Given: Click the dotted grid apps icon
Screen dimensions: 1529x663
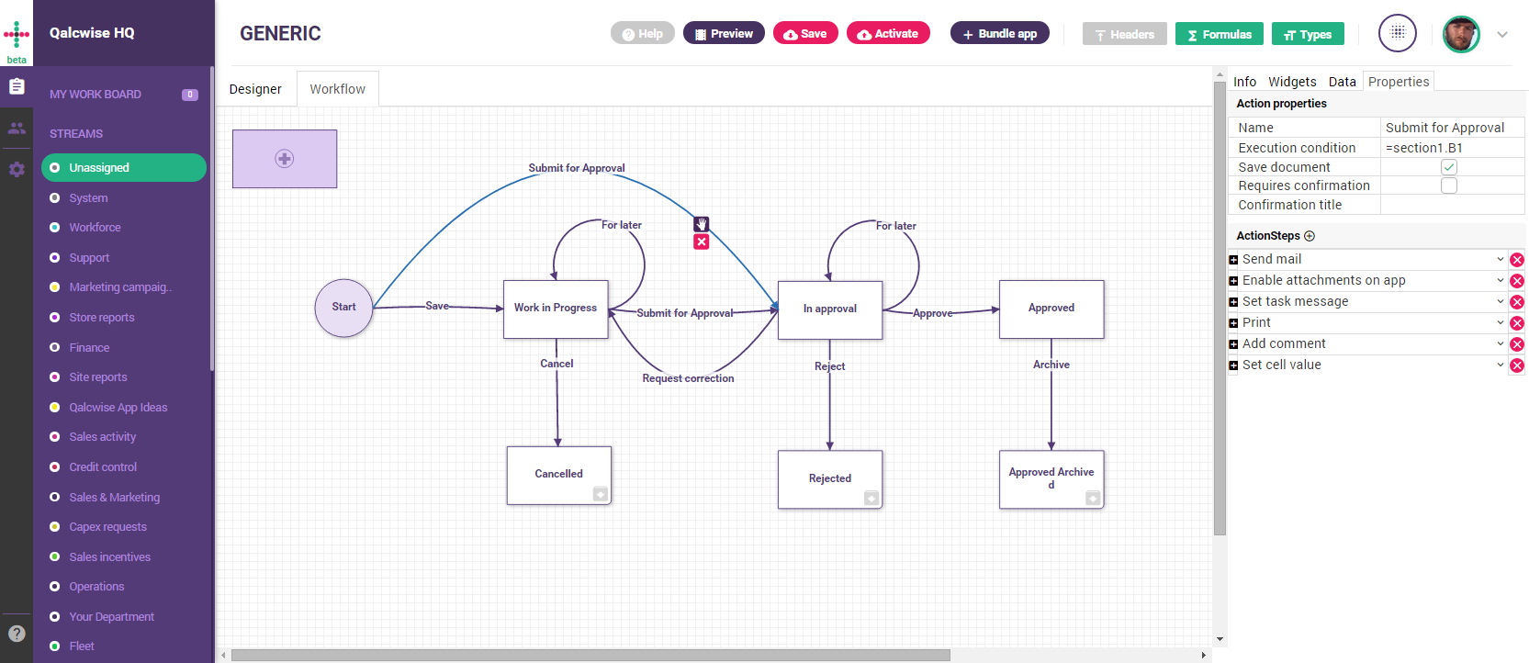Looking at the screenshot, I should (x=1398, y=33).
